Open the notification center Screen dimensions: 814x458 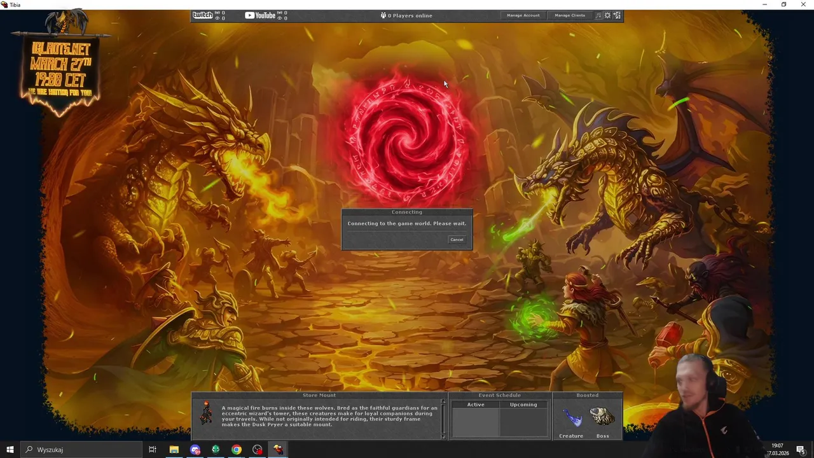(801, 450)
